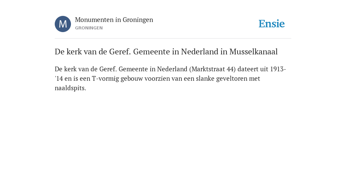Click the round blue M avatar icon
346x173 pixels.
tap(63, 24)
